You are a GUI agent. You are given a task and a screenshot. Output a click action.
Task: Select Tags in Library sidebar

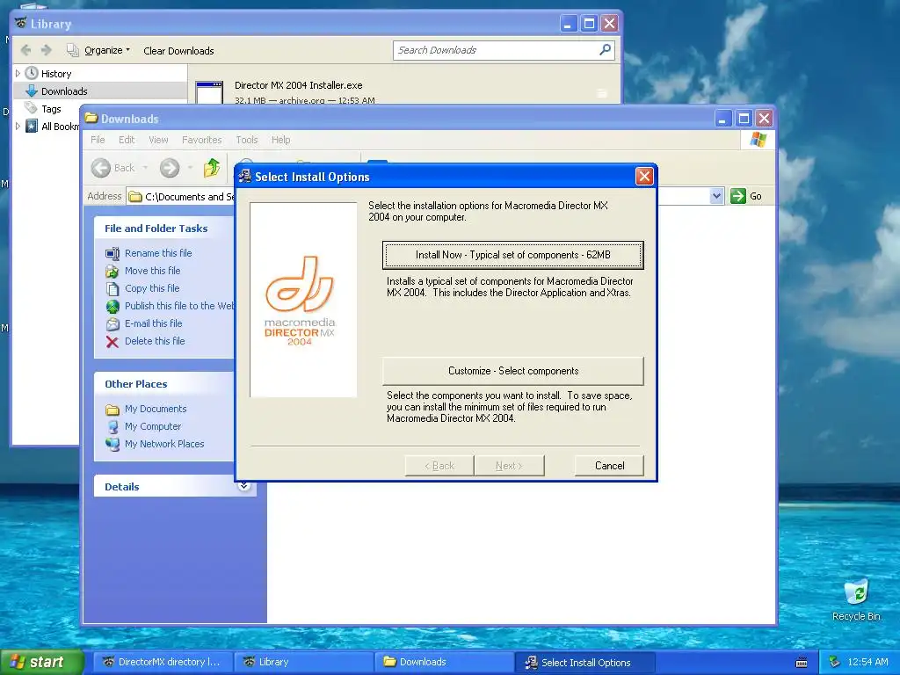[x=51, y=108]
